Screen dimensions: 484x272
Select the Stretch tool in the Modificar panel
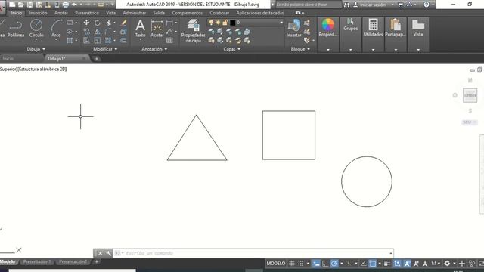(x=86, y=40)
